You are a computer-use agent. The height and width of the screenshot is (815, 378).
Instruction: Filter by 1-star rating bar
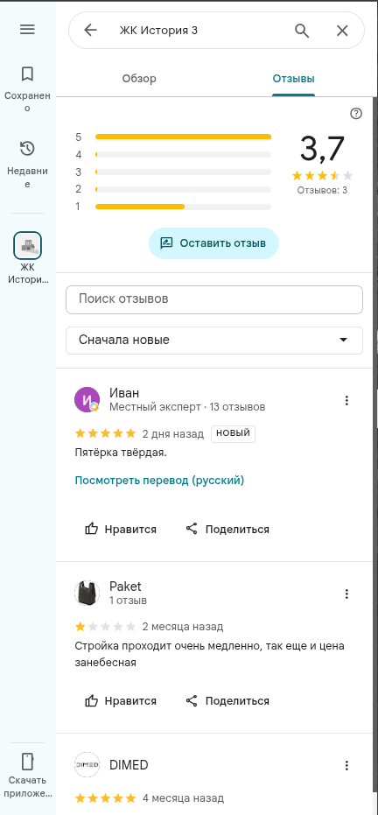tap(183, 207)
